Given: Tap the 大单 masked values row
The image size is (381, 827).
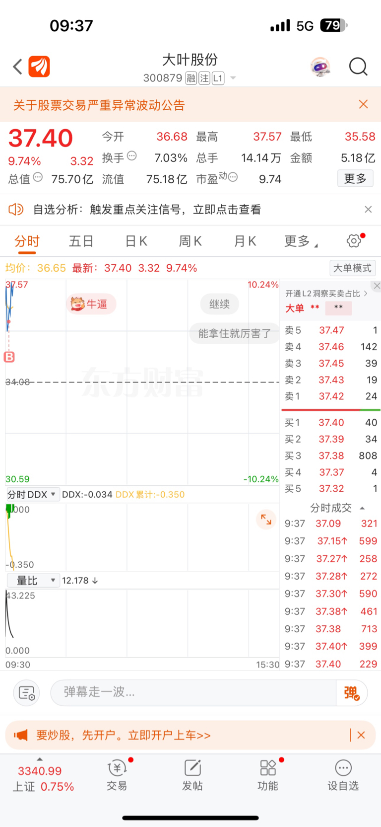Looking at the screenshot, I should [318, 308].
